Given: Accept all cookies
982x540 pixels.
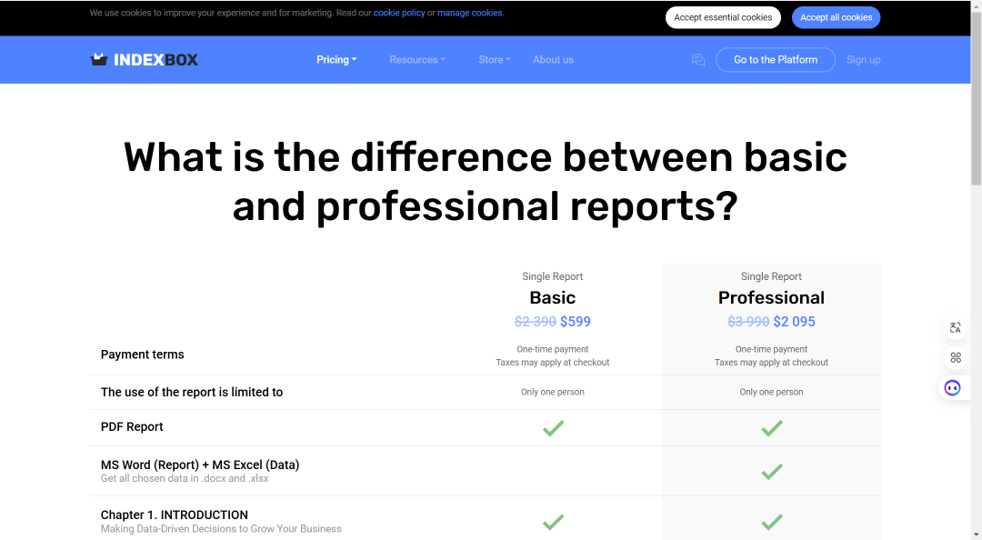Looking at the screenshot, I should click(837, 17).
